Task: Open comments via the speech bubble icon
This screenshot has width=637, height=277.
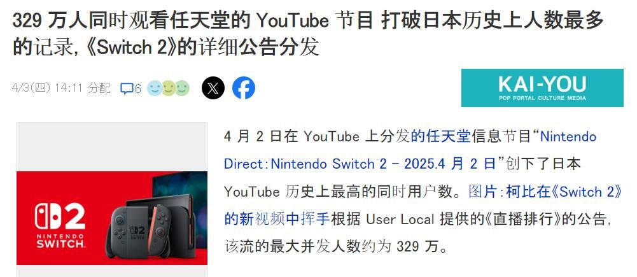Action: point(127,89)
